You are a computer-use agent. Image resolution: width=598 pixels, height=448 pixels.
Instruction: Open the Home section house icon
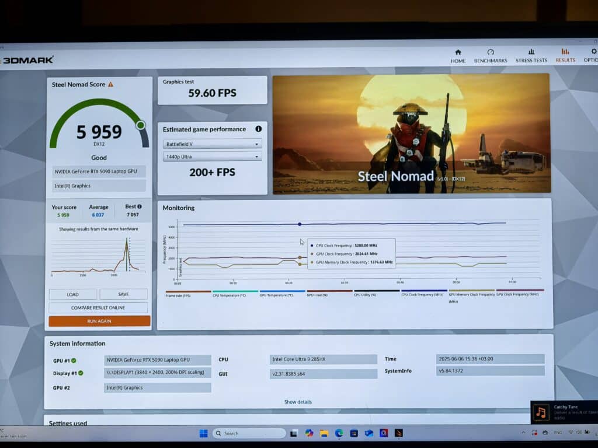tap(458, 52)
